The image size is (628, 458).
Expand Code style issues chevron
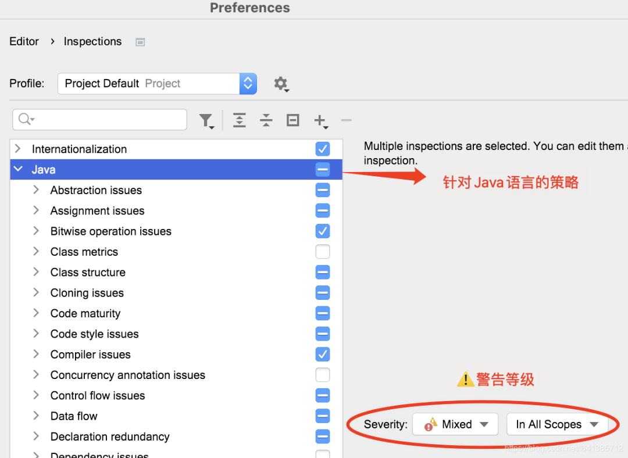[x=36, y=334]
